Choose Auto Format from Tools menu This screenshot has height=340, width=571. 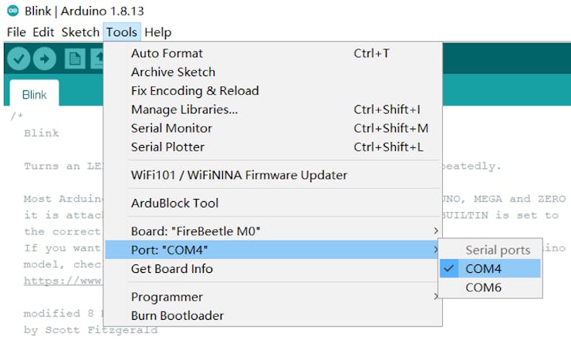(x=167, y=53)
